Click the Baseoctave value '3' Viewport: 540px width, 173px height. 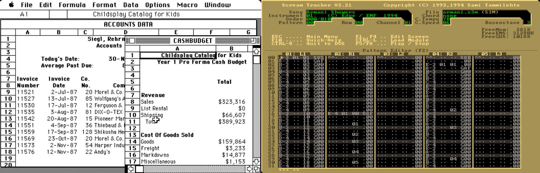528,23
